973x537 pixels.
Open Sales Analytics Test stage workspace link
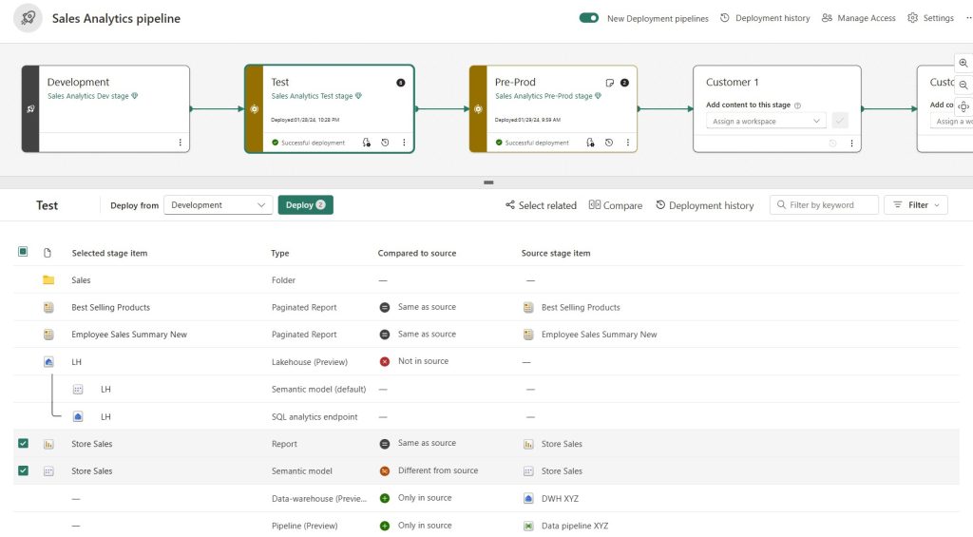(x=316, y=96)
